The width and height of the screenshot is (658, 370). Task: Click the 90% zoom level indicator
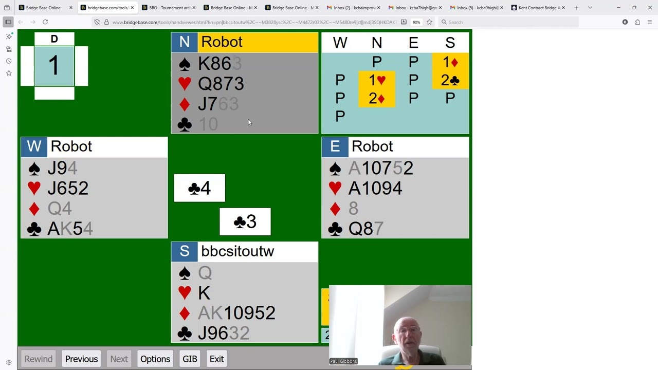[x=416, y=22]
